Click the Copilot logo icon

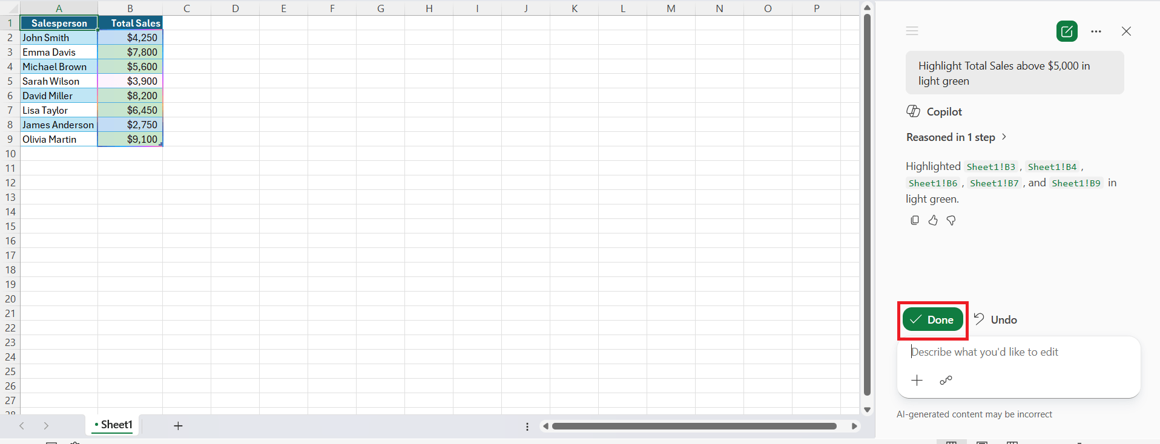913,111
